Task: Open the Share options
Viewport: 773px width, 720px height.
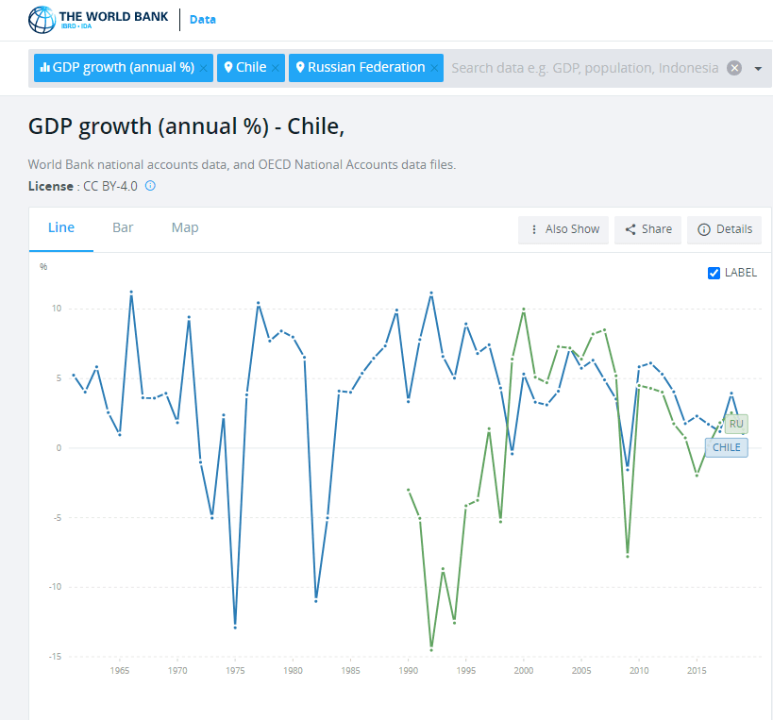Action: pos(647,229)
